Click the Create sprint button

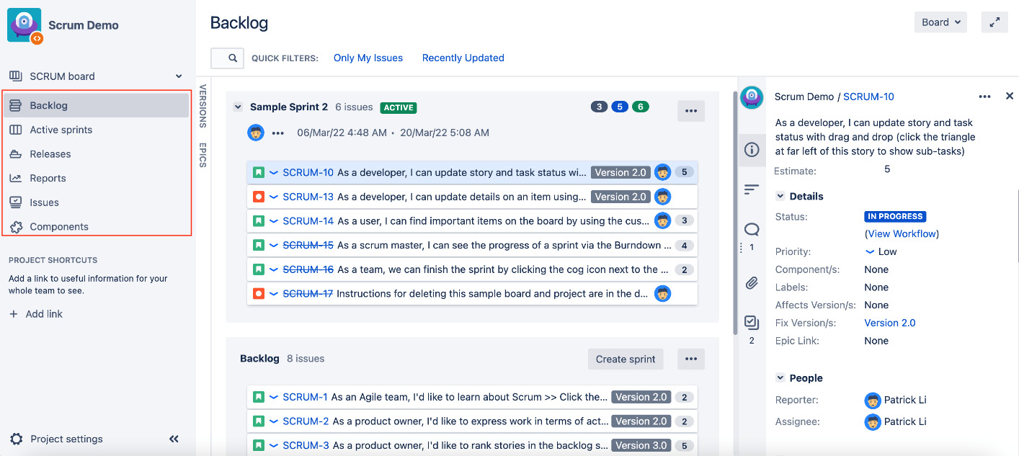[x=625, y=359]
